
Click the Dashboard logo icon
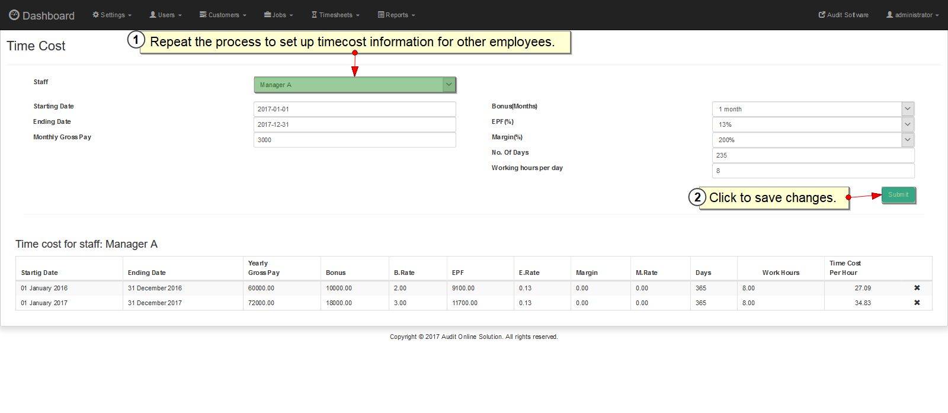pos(14,15)
